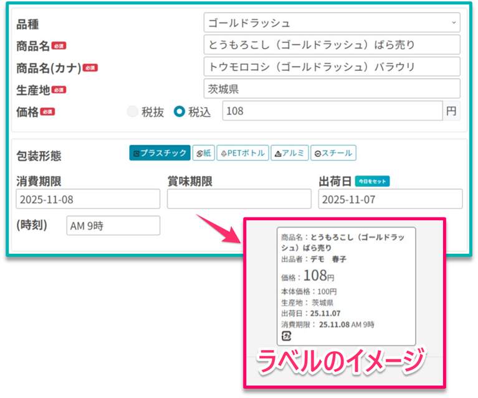Pick the スチール packaging icon button

pos(332,153)
